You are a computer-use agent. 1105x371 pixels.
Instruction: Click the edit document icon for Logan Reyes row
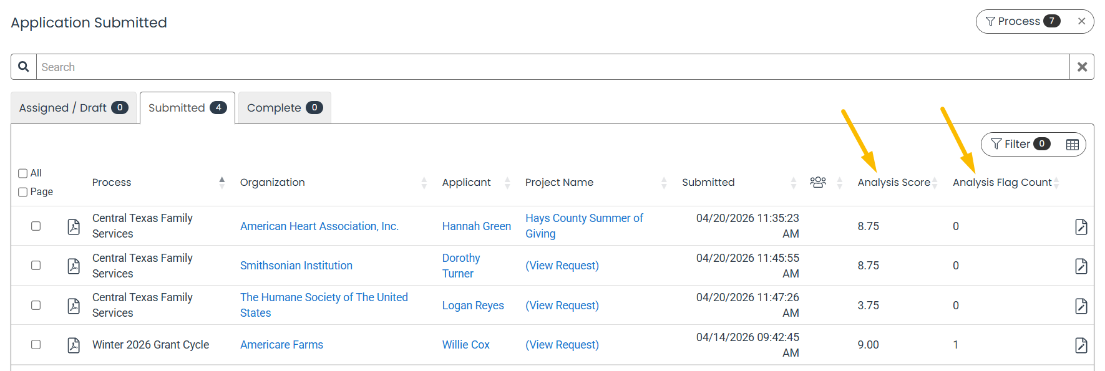1081,306
